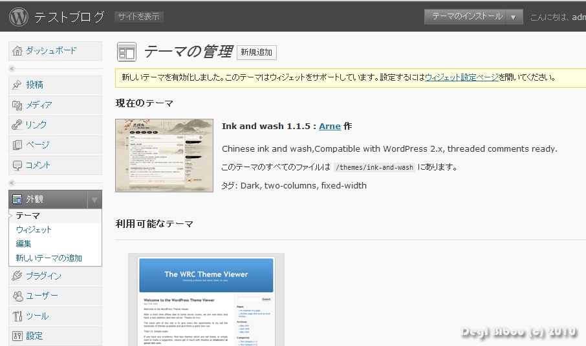The image size is (586, 346).
Task: Click the テーマの管理 heading icon
Action: coord(127,52)
